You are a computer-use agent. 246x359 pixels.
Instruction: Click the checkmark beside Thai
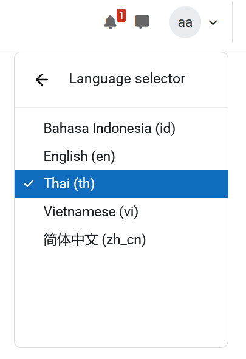(29, 183)
